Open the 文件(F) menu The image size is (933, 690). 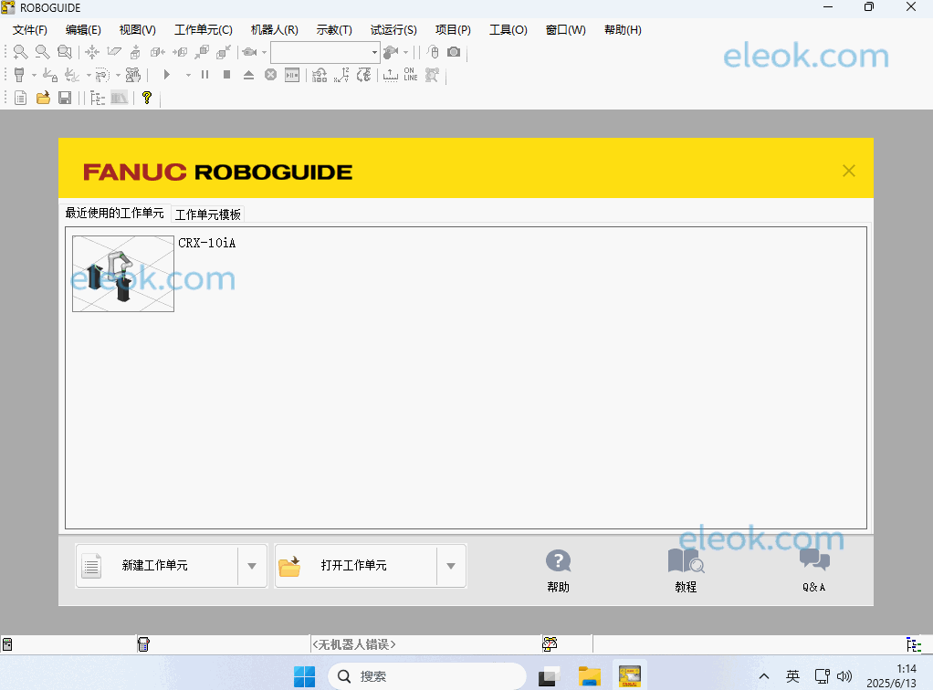[x=30, y=30]
